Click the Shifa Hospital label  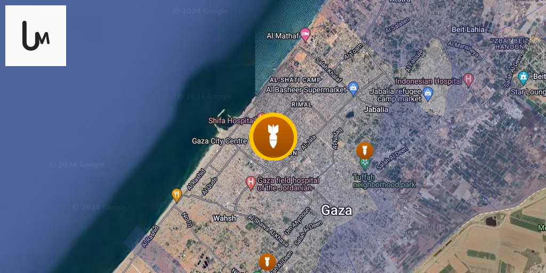point(231,121)
